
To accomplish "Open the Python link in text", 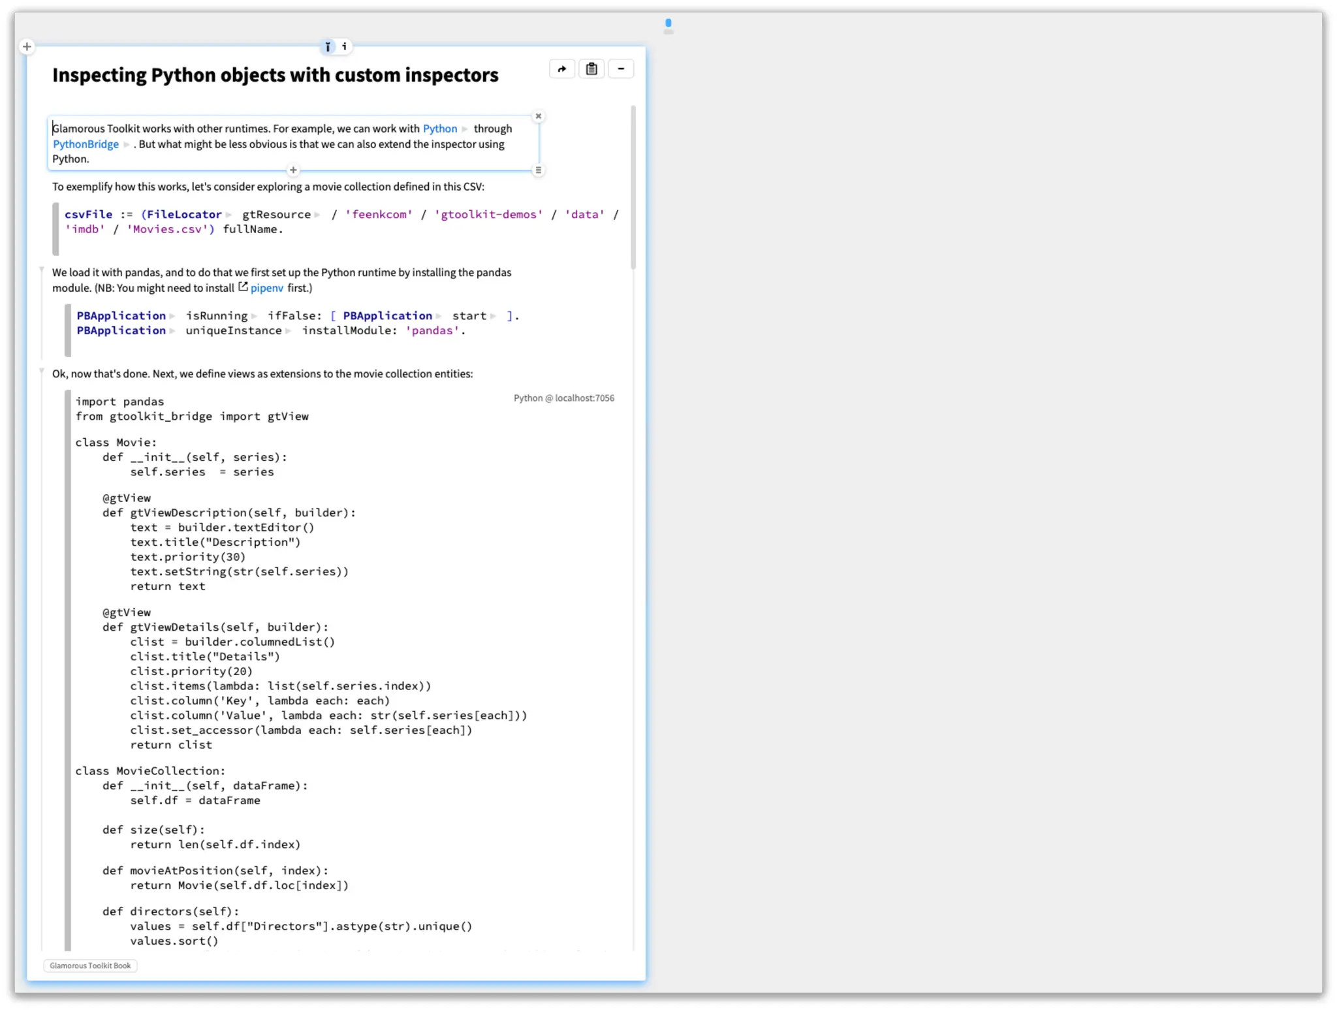I will (x=439, y=129).
